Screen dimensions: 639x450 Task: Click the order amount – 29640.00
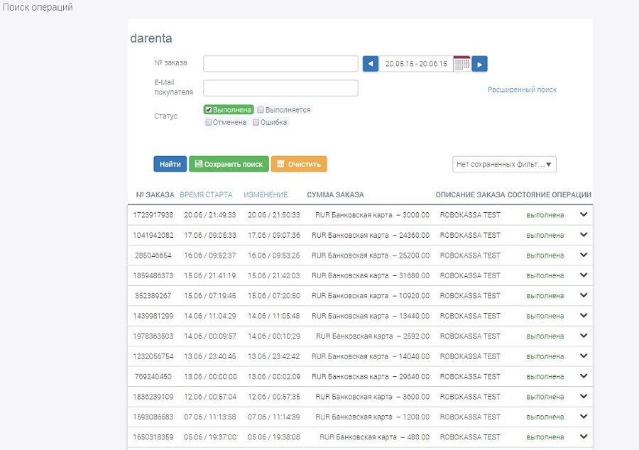(x=411, y=377)
